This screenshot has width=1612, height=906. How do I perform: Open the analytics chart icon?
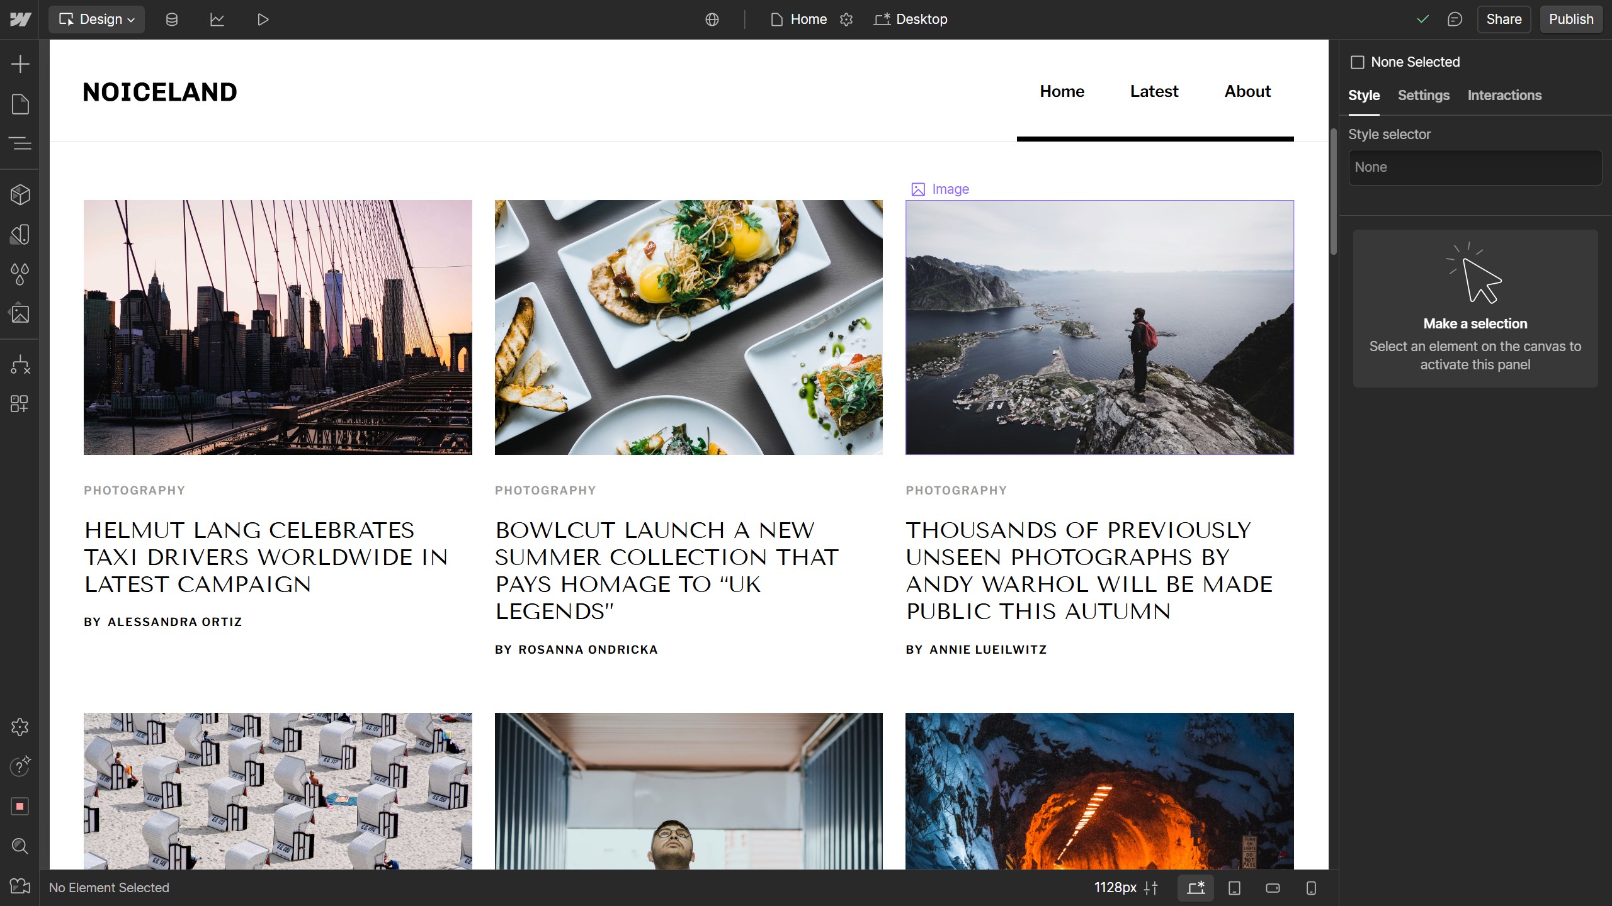(x=217, y=20)
